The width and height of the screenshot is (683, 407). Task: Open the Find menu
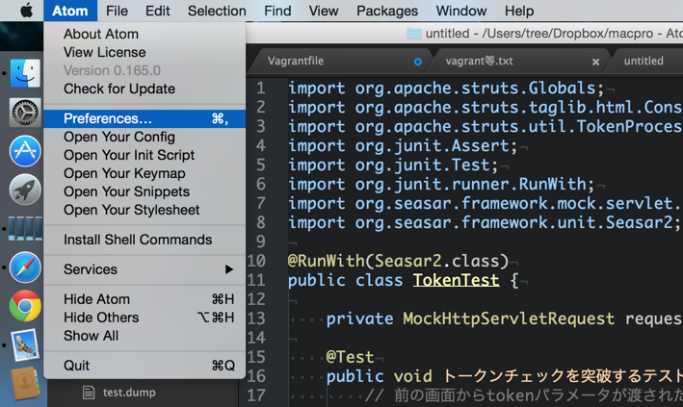tap(277, 11)
